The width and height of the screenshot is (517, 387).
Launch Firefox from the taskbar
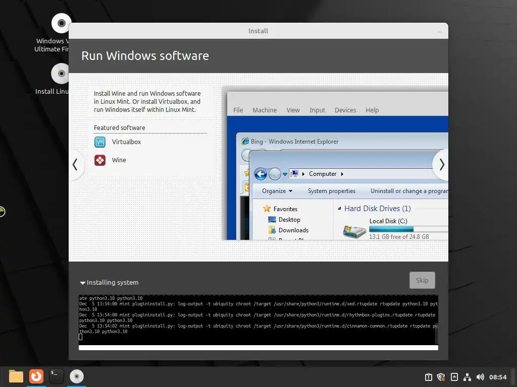(x=36, y=376)
